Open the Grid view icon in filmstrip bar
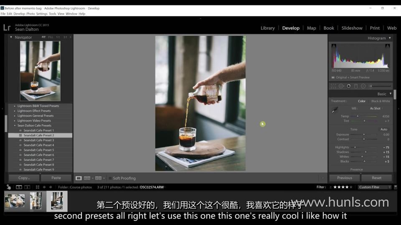 click(x=38, y=187)
